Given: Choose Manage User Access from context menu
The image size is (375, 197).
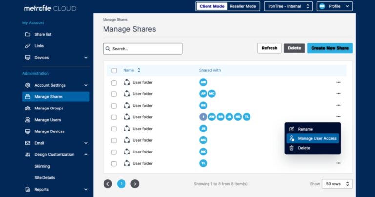Looking at the screenshot, I should [x=317, y=138].
